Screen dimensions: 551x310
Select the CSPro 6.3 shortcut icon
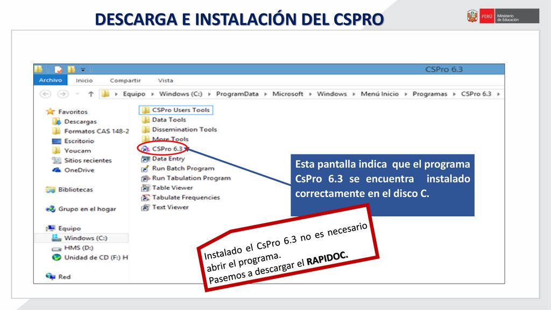(145, 149)
